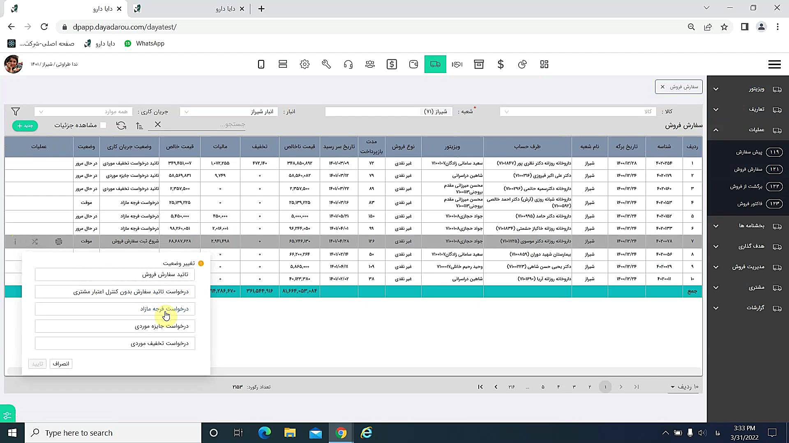Clear the search box with X
This screenshot has height=443, width=789.
click(x=158, y=124)
